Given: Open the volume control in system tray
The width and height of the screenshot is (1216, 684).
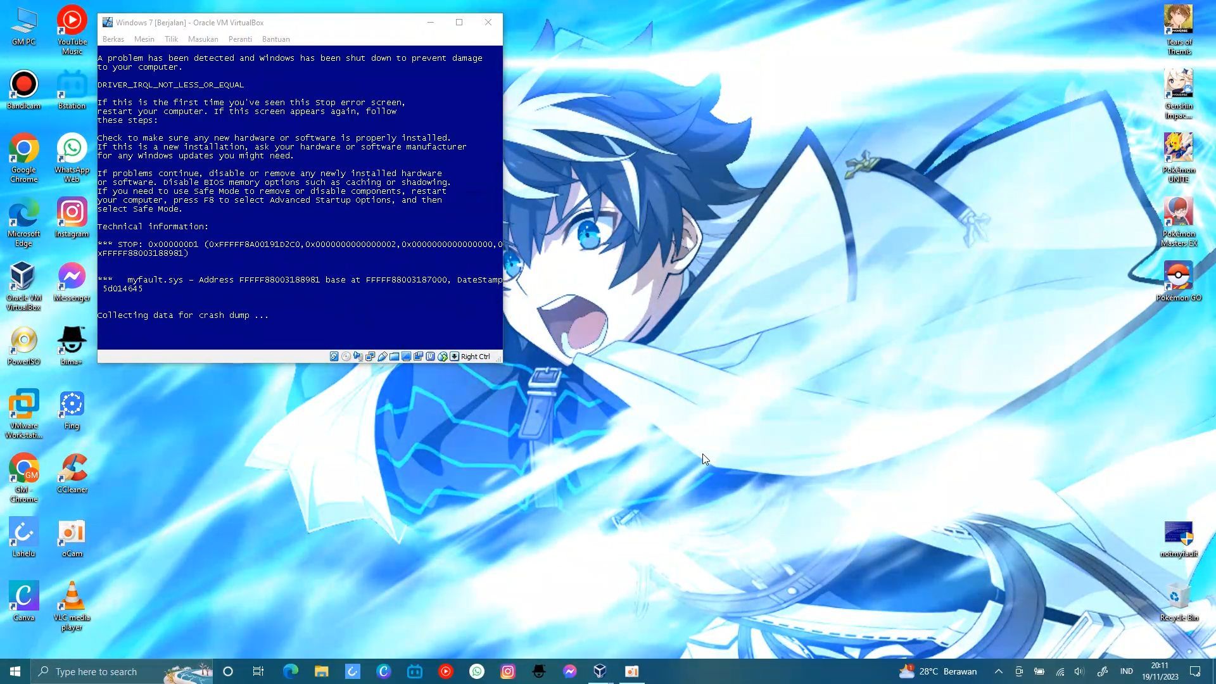Looking at the screenshot, I should point(1080,671).
